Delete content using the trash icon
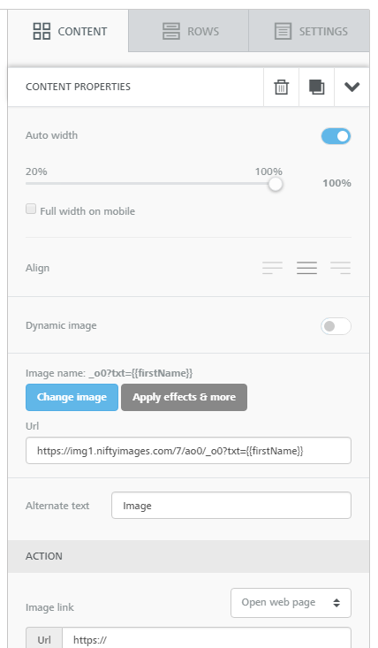 coord(282,88)
